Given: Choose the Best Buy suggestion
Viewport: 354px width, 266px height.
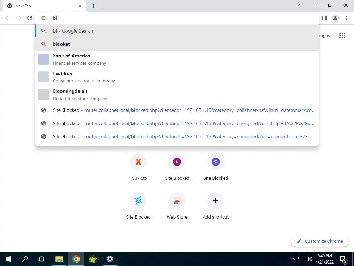Looking at the screenshot, I should [x=177, y=77].
